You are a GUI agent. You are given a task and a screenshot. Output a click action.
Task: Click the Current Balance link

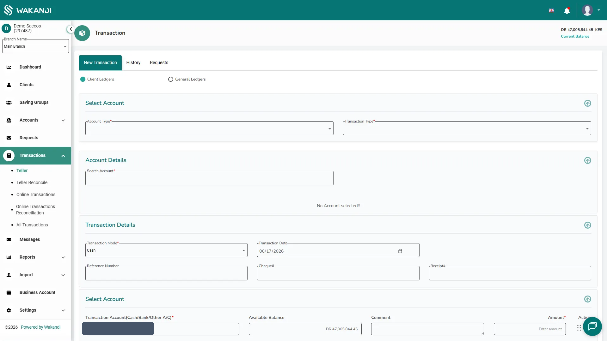[575, 36]
